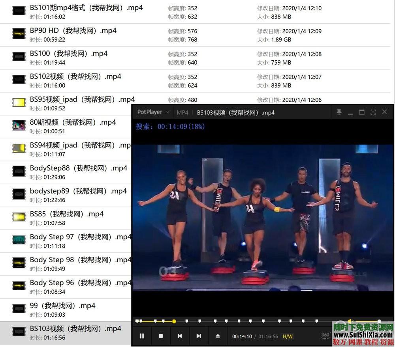This screenshot has height=347, width=395.
Task: Open the PotPlayer main menu dropdown
Action: coord(153,112)
